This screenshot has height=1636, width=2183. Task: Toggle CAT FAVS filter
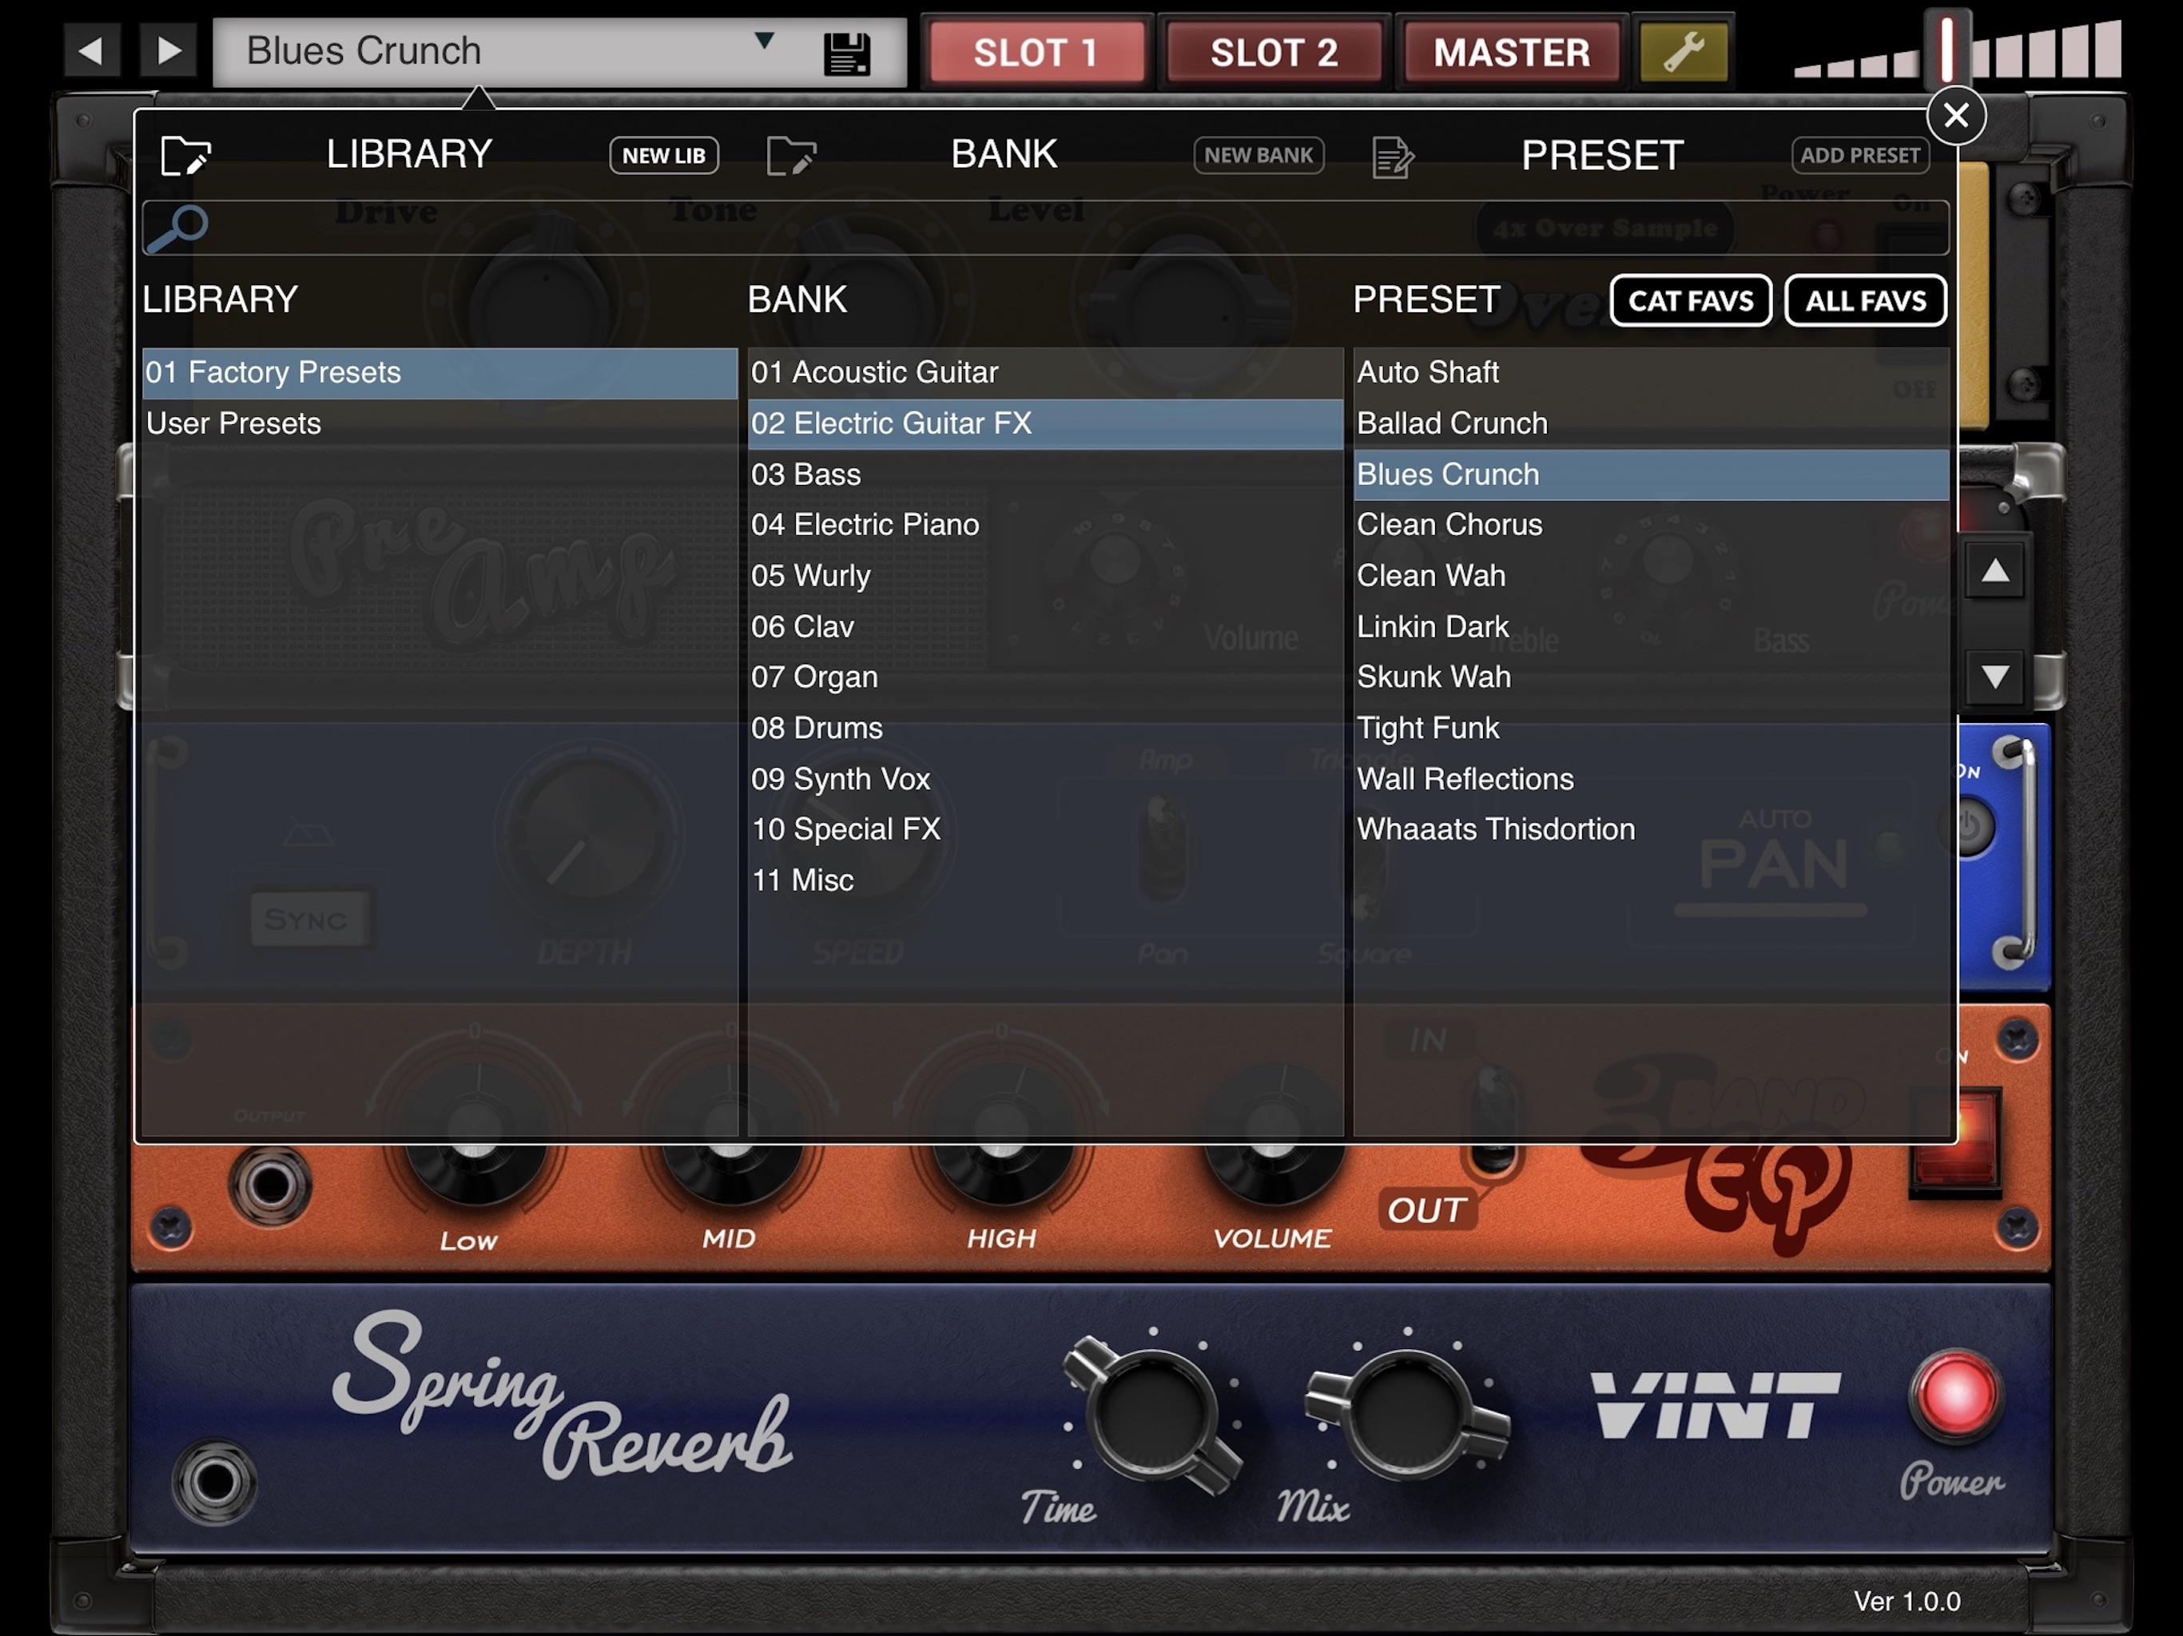(x=1689, y=300)
